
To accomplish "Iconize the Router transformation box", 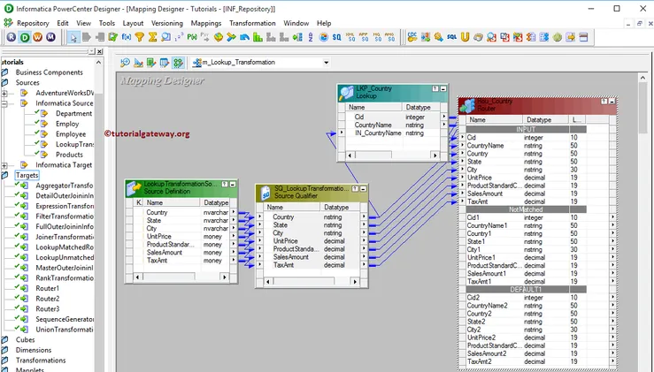I will coord(612,101).
